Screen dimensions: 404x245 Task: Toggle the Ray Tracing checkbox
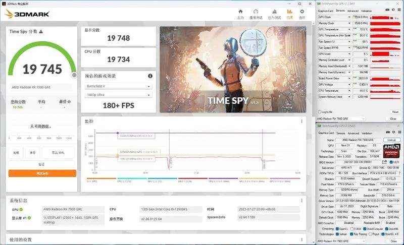351,234
